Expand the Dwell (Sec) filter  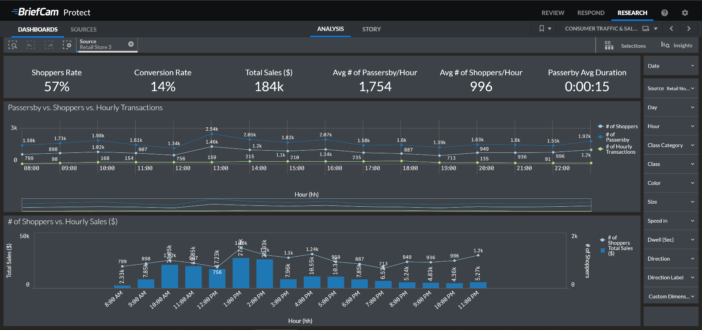(x=671, y=240)
